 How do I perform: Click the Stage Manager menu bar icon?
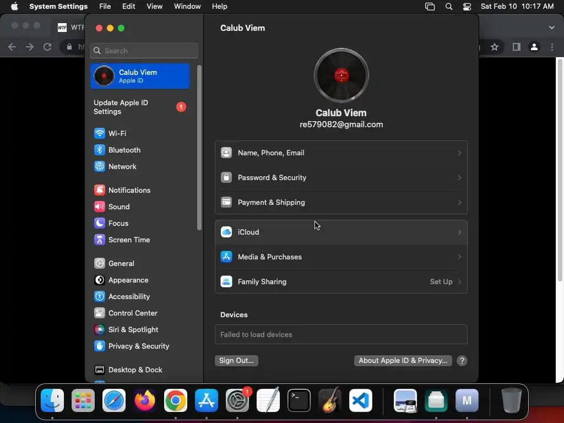[430, 7]
